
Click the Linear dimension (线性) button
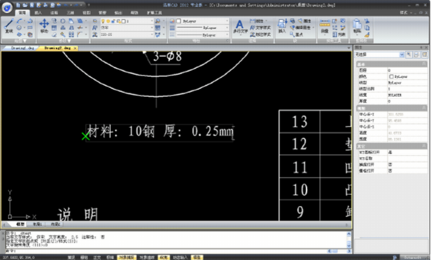tap(257, 21)
